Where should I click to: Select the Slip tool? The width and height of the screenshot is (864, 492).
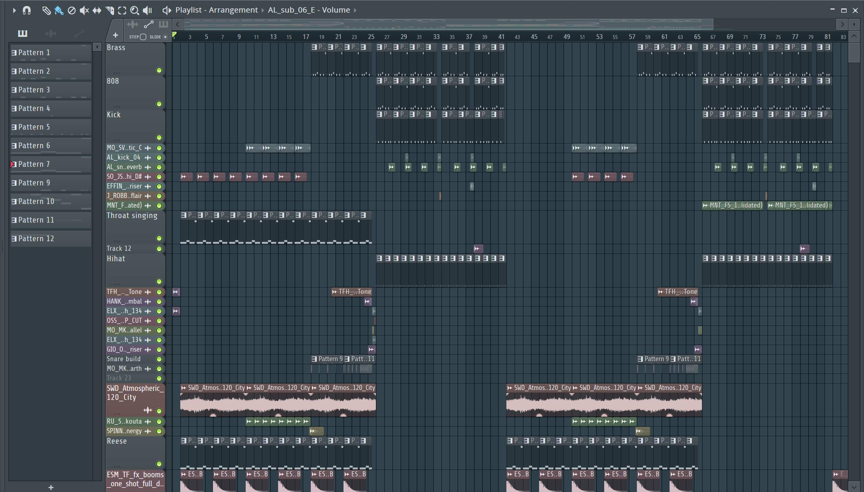point(97,10)
